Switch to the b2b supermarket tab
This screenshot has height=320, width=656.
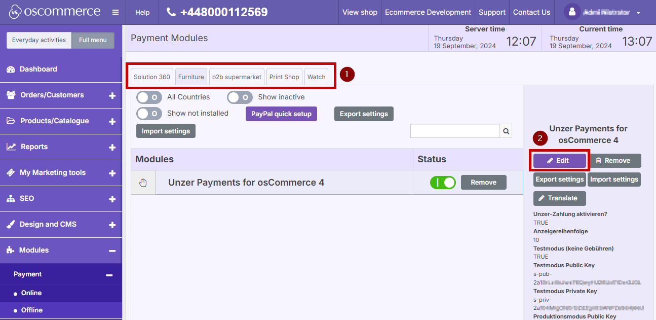237,77
